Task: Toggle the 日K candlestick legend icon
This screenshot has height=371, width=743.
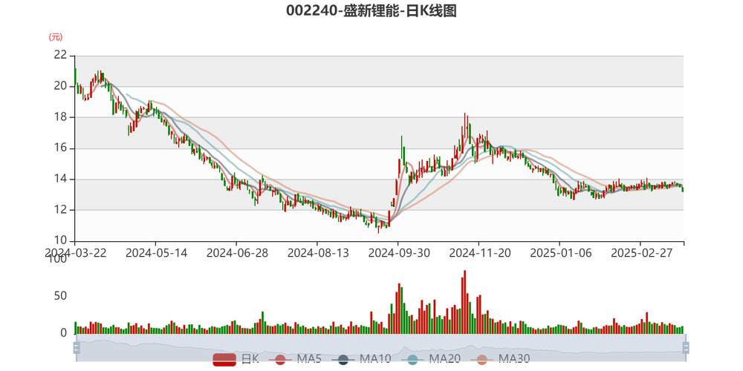Action: (x=224, y=360)
